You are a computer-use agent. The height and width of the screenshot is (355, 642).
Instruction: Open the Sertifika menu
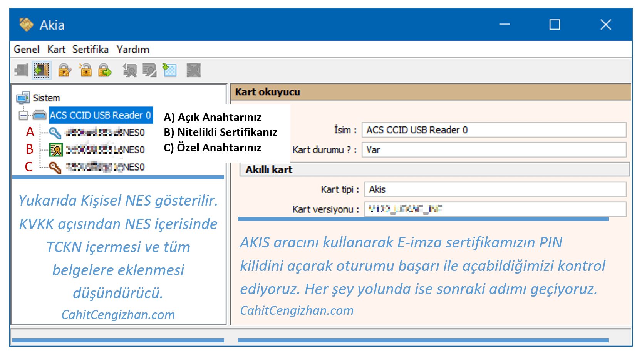tap(91, 50)
